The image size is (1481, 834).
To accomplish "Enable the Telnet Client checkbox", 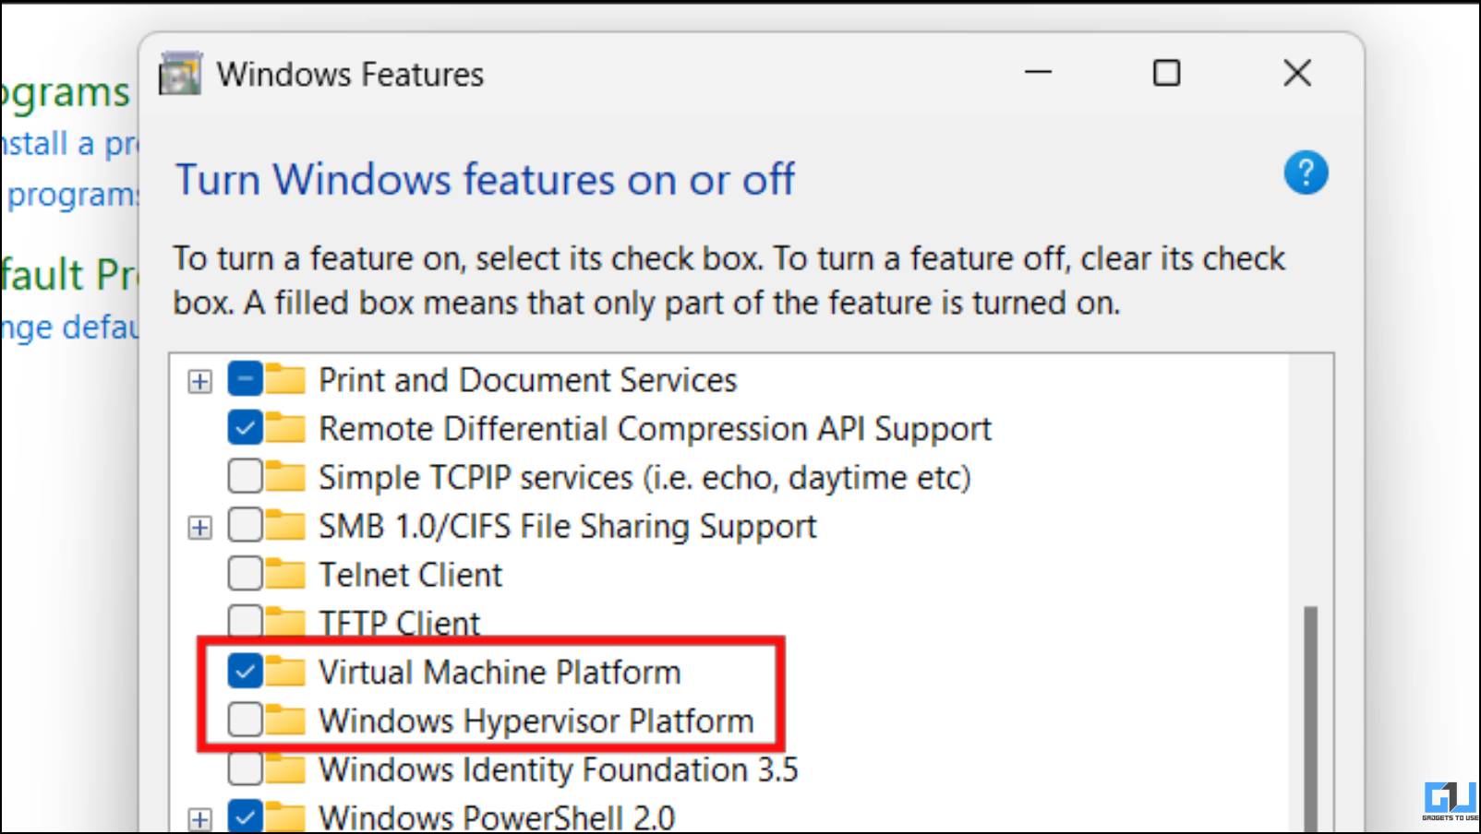I will click(246, 574).
